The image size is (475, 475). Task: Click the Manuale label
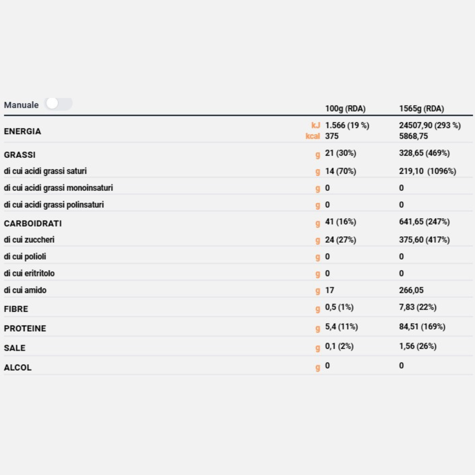(21, 105)
